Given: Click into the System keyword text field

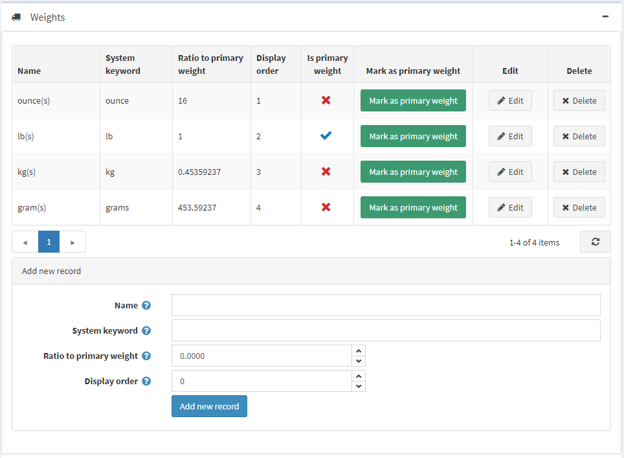Looking at the screenshot, I should (386, 330).
